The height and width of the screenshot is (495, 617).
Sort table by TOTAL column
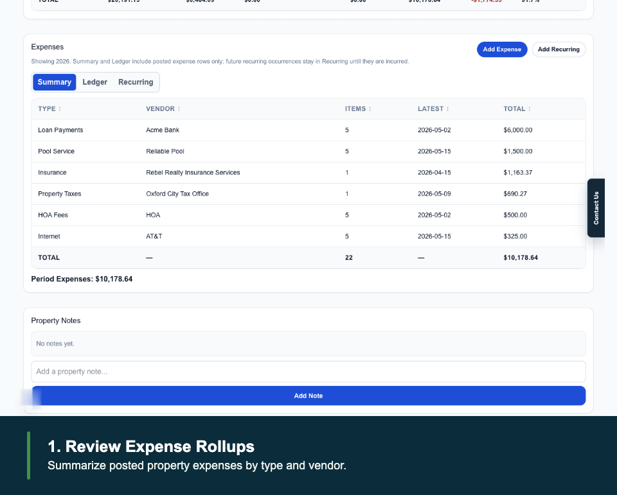click(517, 109)
